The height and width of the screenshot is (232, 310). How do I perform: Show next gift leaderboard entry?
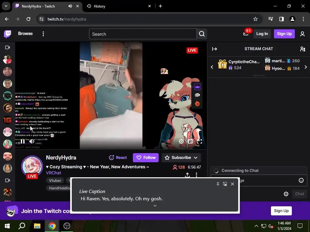click(306, 67)
